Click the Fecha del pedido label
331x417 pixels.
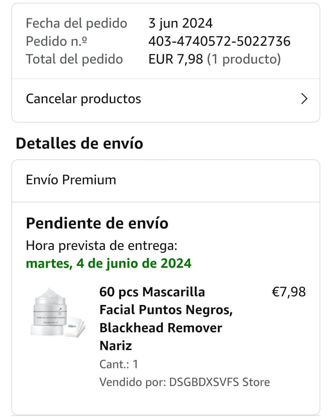pyautogui.click(x=76, y=23)
